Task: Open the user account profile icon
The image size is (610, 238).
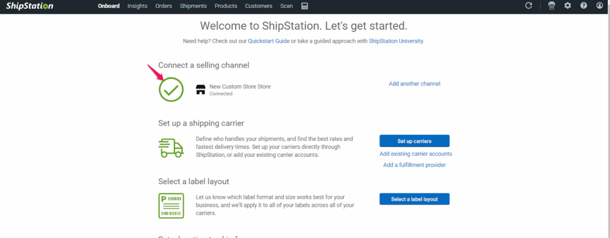Action: (x=600, y=6)
